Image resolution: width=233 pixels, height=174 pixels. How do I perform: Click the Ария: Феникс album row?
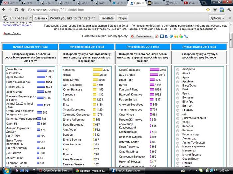[x=29, y=77]
